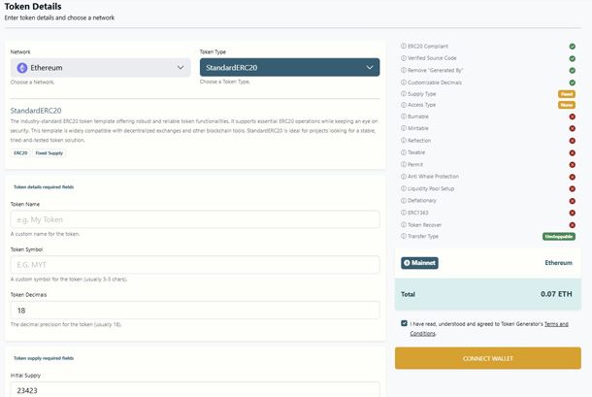Click the Ethereum logo icon in Network field
Image resolution: width=592 pixels, height=397 pixels.
click(x=22, y=68)
